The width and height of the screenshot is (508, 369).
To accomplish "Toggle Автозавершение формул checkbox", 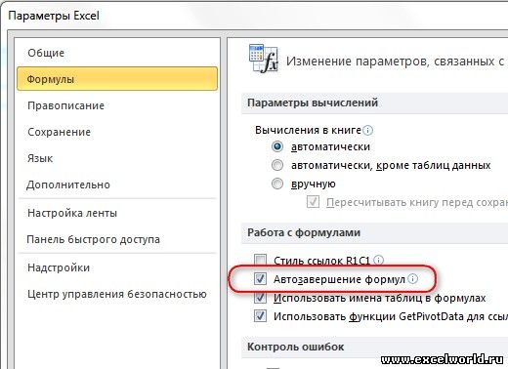I will pos(260,279).
